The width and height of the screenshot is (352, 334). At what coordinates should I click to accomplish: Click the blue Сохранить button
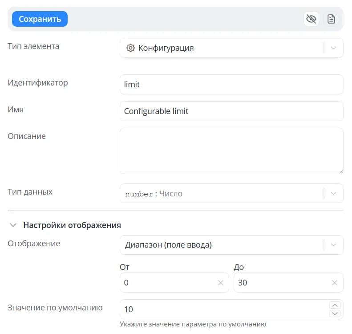click(40, 19)
